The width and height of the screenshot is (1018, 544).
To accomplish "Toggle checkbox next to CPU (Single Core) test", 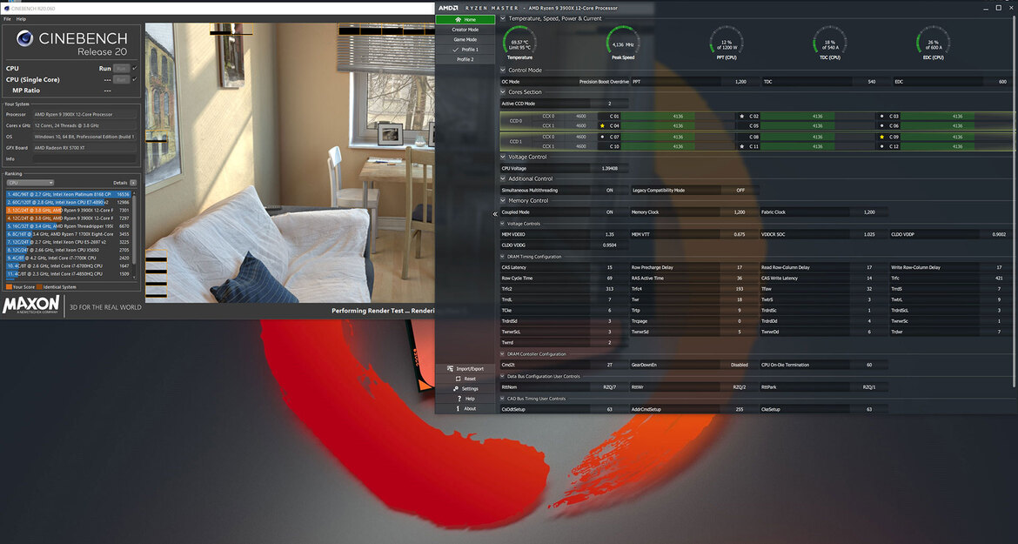I will [134, 79].
